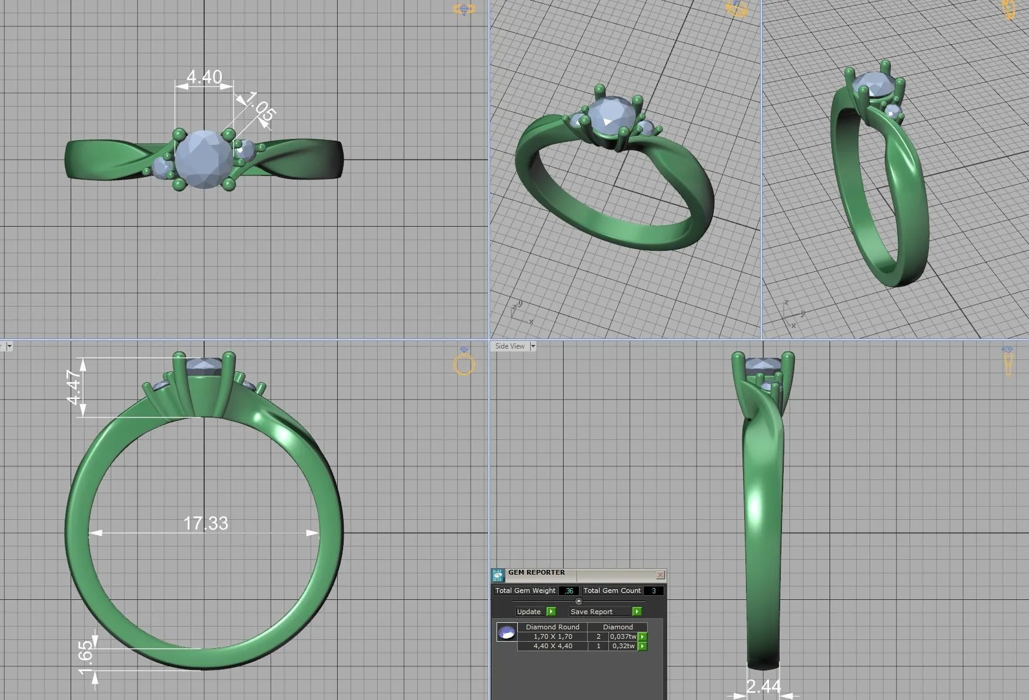
Task: Click the ring icon in top view corner
Action: [464, 9]
